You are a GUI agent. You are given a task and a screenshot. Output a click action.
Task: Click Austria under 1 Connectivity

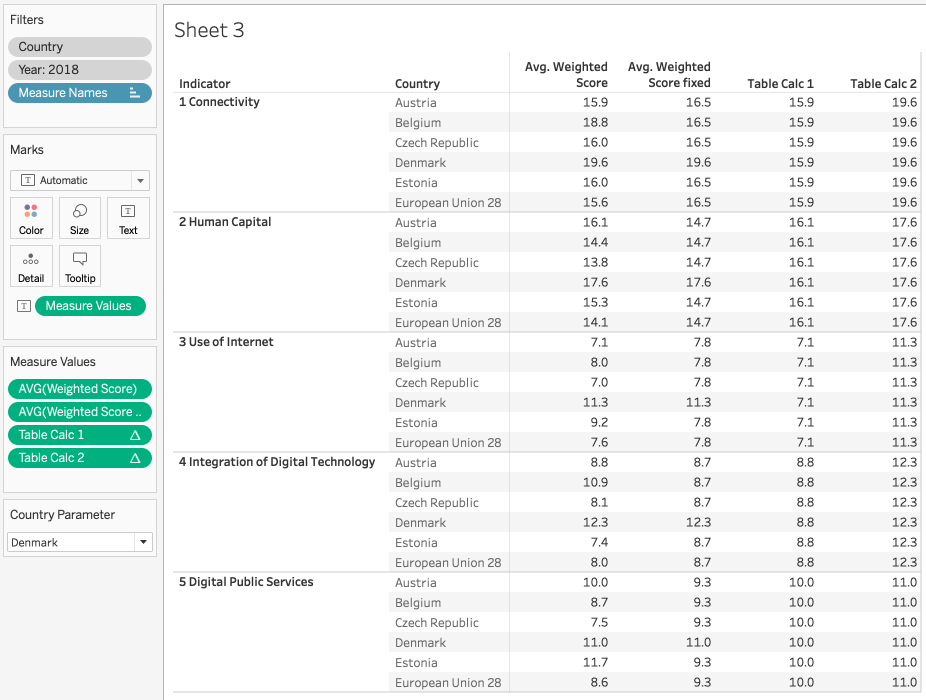(x=415, y=102)
